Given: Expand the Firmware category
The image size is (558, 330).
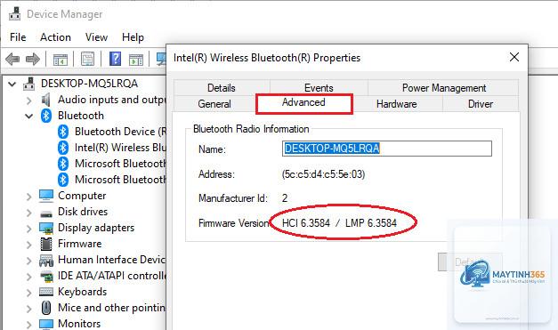Looking at the screenshot, I should (28, 245).
